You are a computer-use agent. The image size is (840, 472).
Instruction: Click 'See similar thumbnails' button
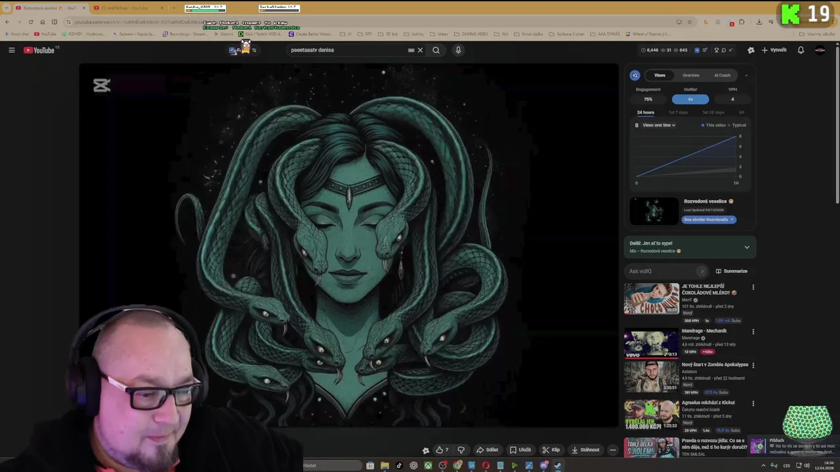[709, 220]
